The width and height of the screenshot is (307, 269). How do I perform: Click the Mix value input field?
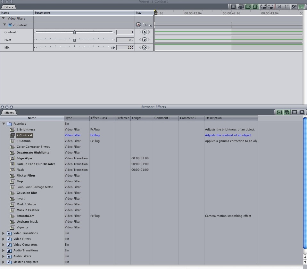click(125, 48)
